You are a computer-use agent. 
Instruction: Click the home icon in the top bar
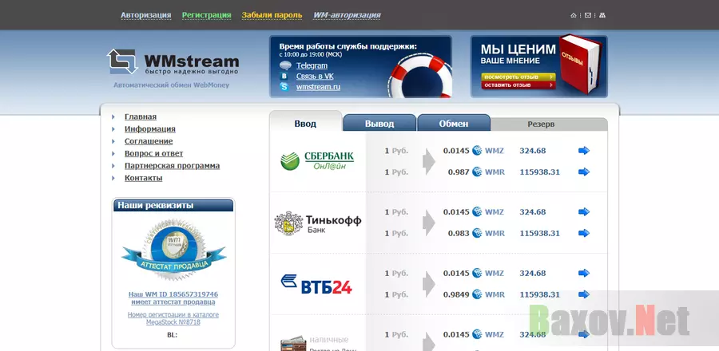point(573,15)
